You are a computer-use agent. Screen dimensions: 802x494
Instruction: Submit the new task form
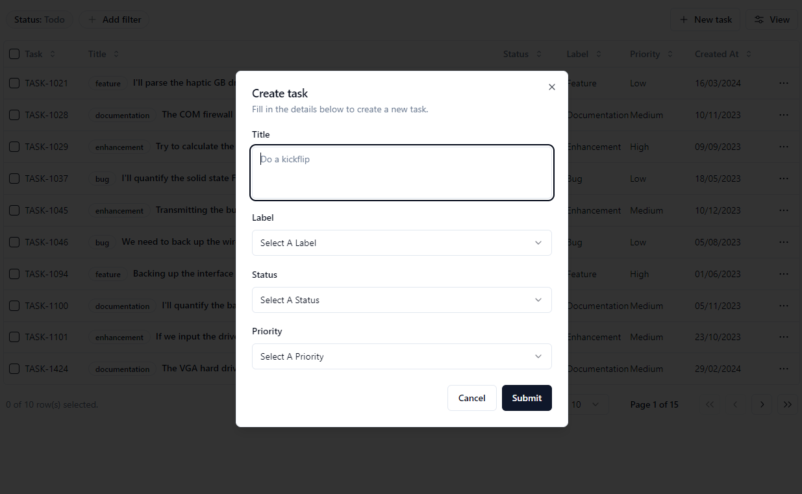(x=527, y=398)
